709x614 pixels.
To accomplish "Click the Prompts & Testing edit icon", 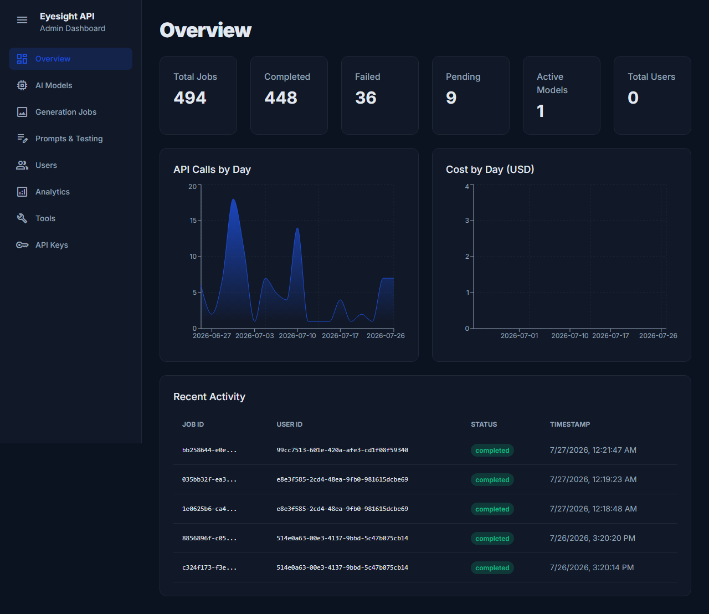I will point(22,139).
